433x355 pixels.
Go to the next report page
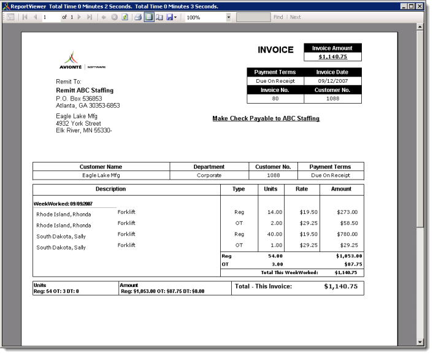[x=79, y=17]
